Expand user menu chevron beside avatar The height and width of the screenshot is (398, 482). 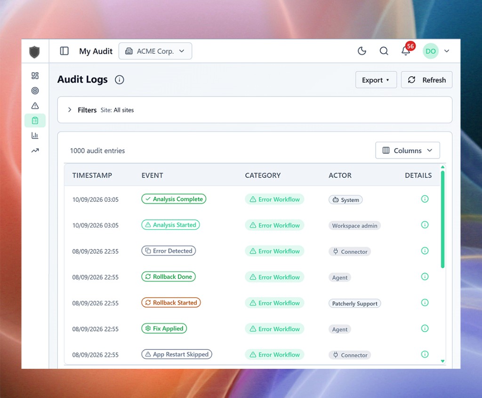click(x=447, y=51)
